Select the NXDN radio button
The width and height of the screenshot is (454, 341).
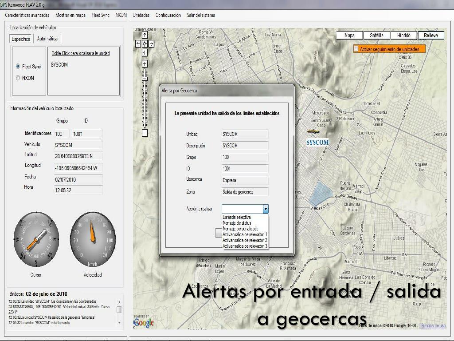click(18, 78)
